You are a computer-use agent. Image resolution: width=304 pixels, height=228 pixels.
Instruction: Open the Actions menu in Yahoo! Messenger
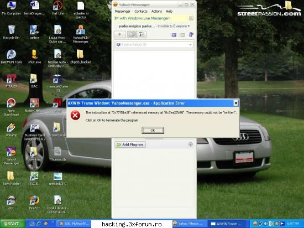pyautogui.click(x=156, y=12)
